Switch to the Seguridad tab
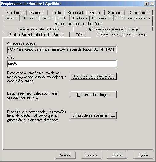 [75, 13]
